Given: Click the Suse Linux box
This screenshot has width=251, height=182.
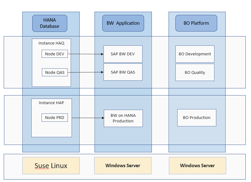Looking at the screenshot, I should [x=51, y=166].
